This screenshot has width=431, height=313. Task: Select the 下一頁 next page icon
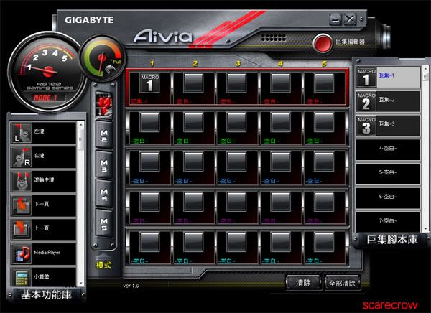point(22,205)
